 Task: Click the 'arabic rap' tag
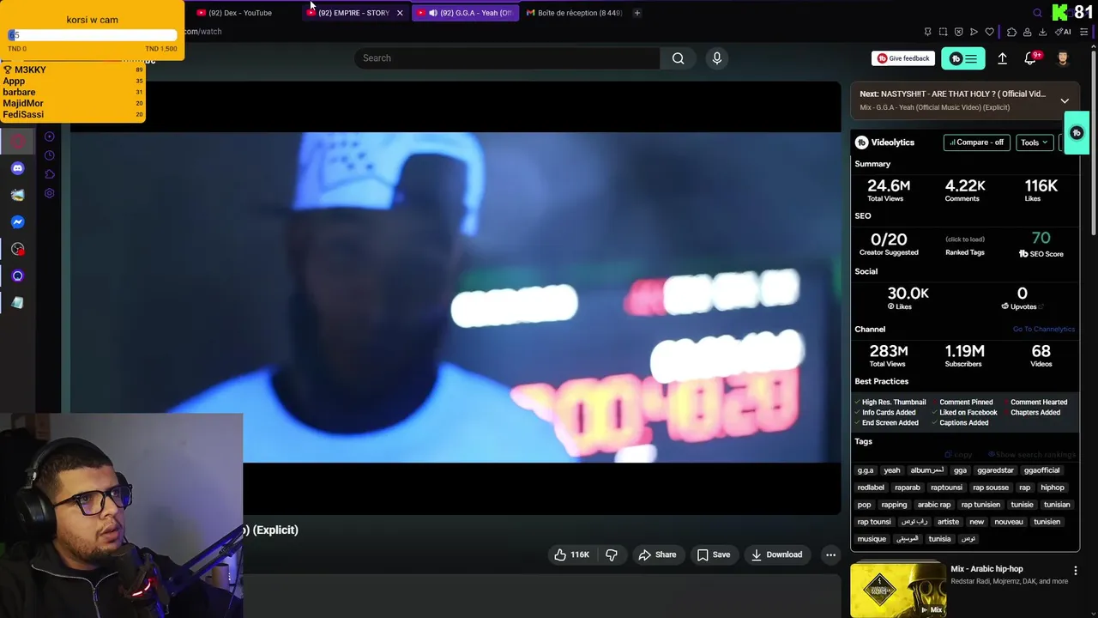[x=933, y=505]
